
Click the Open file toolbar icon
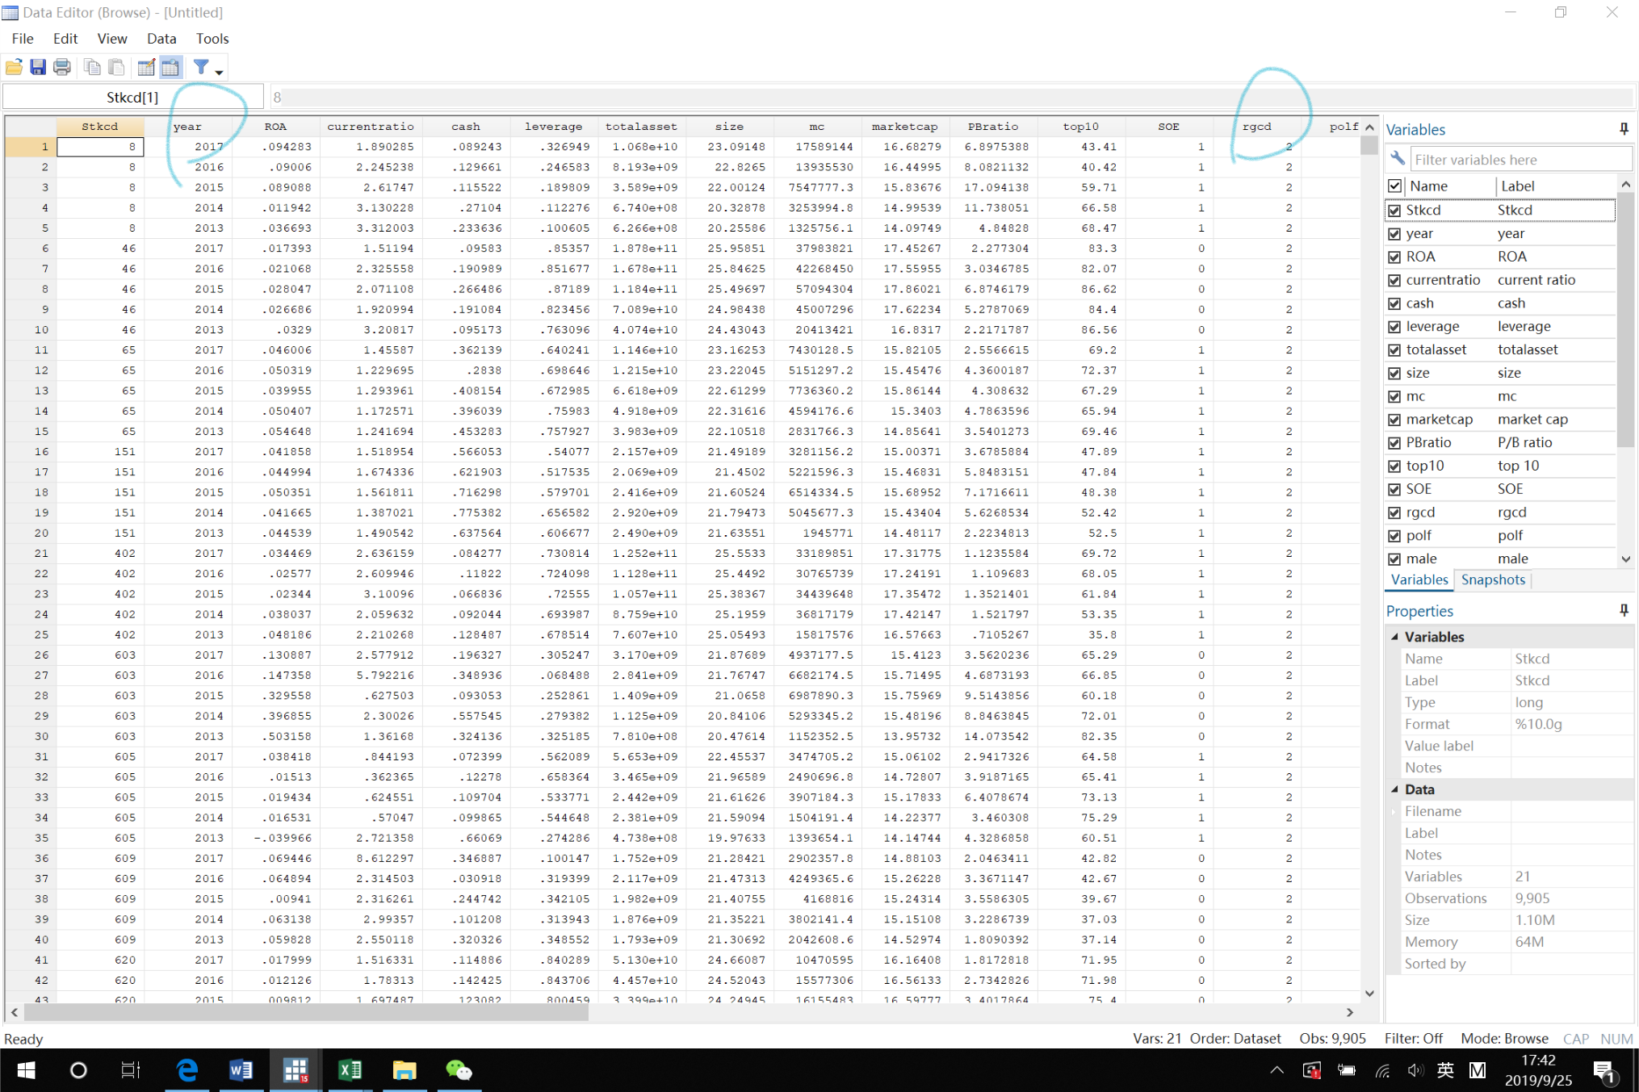14,68
